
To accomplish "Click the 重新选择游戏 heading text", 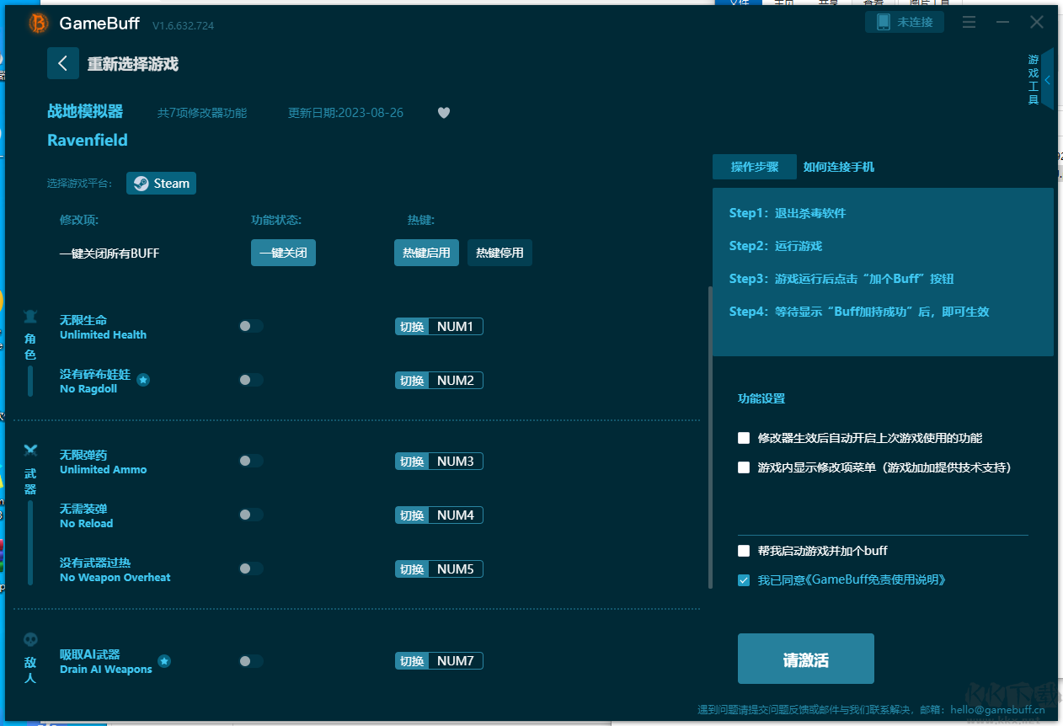I will [133, 64].
